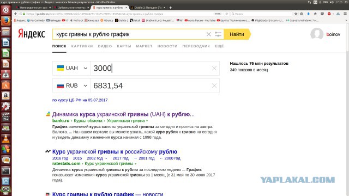This screenshot has width=349, height=196.
Task: Open the НОВОСТИ search tab
Action: [x=167, y=46]
